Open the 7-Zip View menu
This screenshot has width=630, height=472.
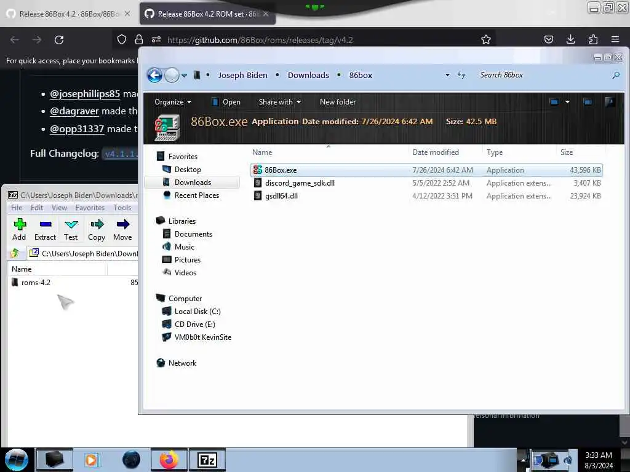[x=59, y=208]
